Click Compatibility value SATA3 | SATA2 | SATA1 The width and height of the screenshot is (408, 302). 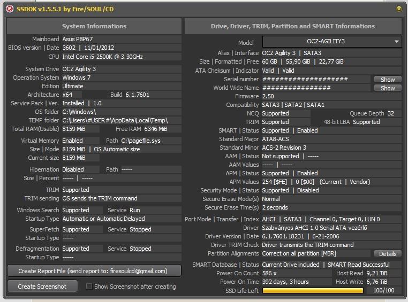(x=293, y=105)
